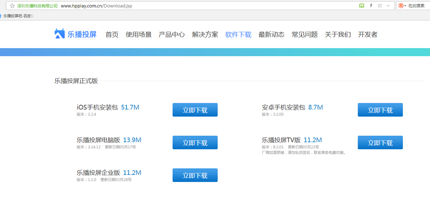Expand the address bar dropdown chevron
The width and height of the screenshot is (430, 197).
click(388, 6)
